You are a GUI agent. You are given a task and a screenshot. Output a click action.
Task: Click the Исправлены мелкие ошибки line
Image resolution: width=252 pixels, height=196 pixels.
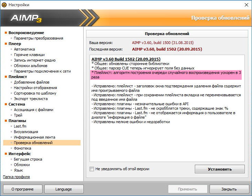[131, 122]
